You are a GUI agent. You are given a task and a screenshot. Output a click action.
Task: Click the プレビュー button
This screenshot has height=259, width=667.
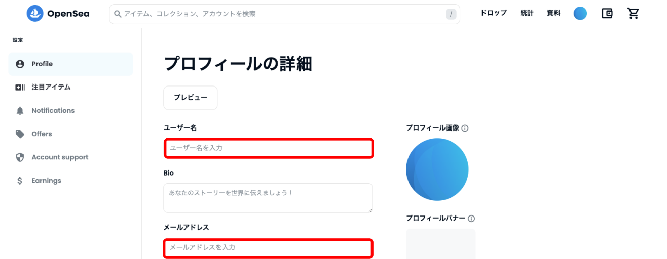click(x=191, y=98)
